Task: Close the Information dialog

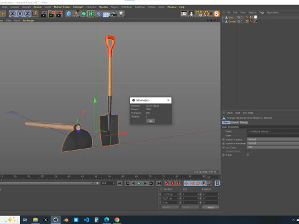Action: click(x=168, y=100)
